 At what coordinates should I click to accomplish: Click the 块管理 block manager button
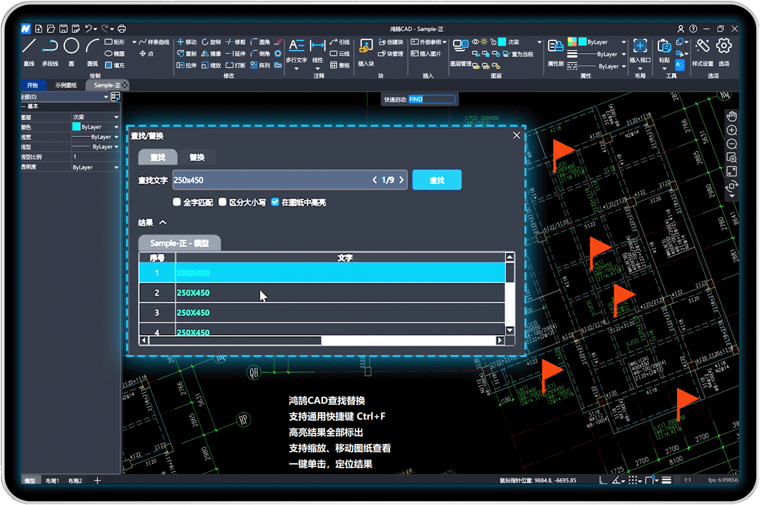[391, 54]
